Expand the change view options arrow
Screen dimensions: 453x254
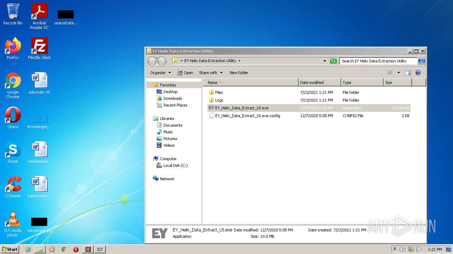point(398,73)
